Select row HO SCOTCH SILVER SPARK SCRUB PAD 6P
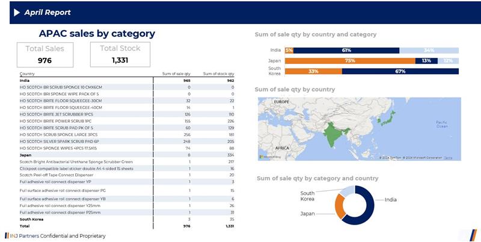This screenshot has height=242, width=481. 127,141
